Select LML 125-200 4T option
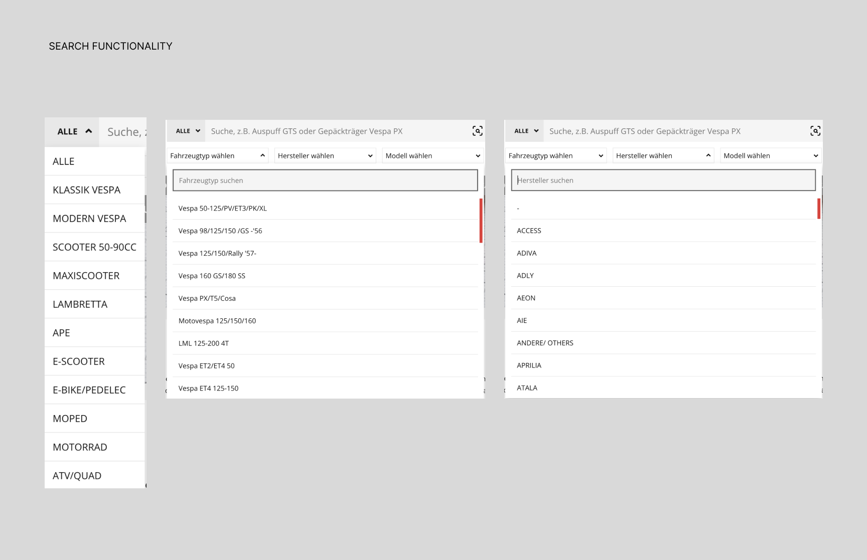Image resolution: width=867 pixels, height=560 pixels. (x=203, y=343)
